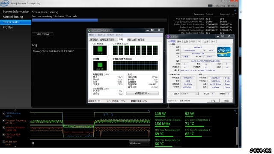274x154 pixels.
Task: Open the Help question-mark icon
Action: click(x=229, y=6)
